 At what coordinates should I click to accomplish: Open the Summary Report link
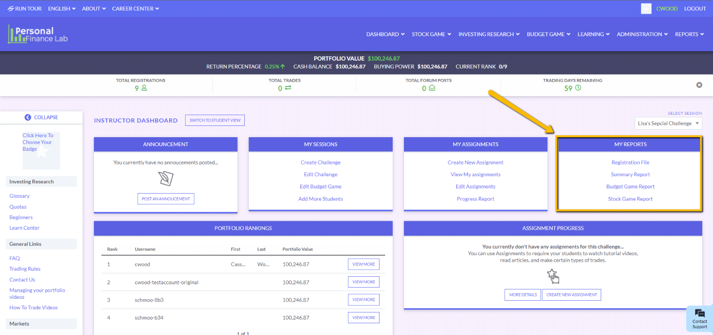(x=630, y=175)
